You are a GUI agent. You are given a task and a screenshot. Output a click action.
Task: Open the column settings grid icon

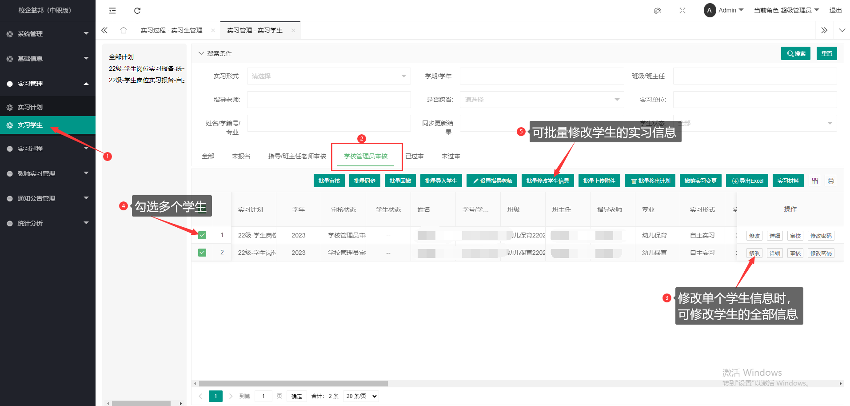coord(814,181)
